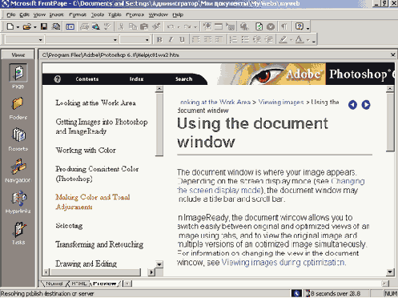Open 'Working with Color' topic link
The height and width of the screenshot is (298, 398).
(86, 151)
